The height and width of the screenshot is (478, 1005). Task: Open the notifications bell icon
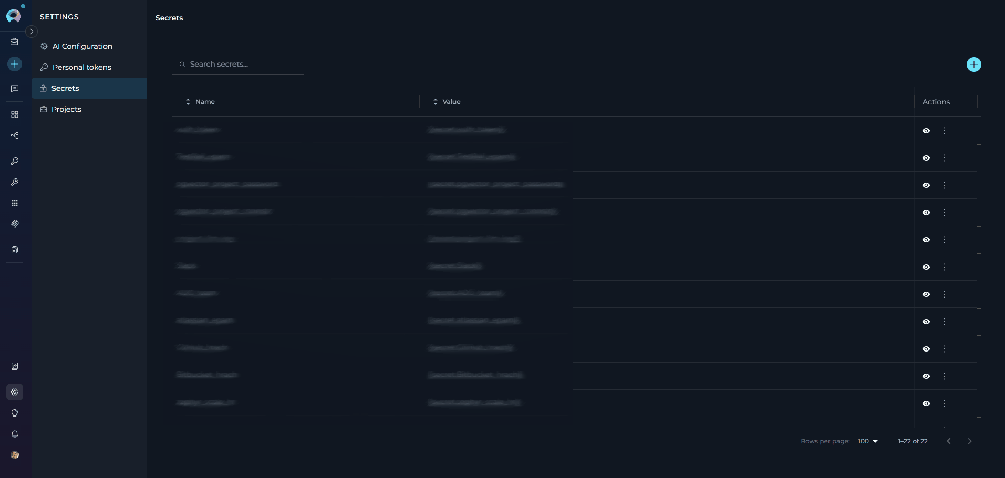pyautogui.click(x=15, y=434)
